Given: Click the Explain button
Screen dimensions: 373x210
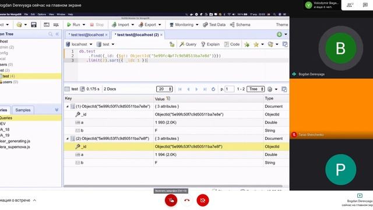Looking at the screenshot, I should 210,44.
